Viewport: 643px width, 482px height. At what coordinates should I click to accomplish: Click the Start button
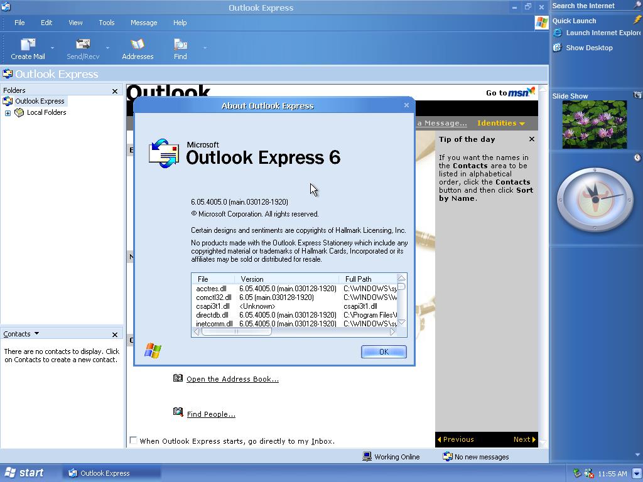click(24, 473)
